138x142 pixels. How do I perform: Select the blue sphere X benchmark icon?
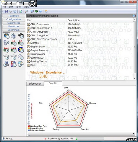point(21,50)
